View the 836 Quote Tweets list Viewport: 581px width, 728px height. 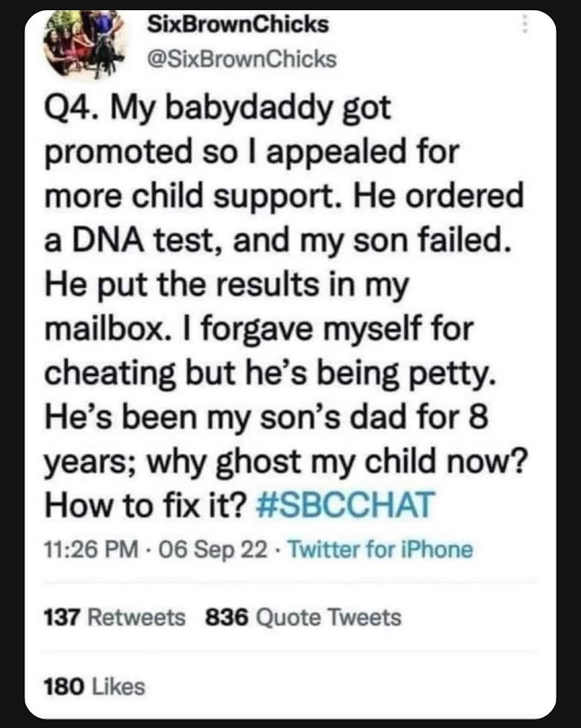[x=303, y=617]
